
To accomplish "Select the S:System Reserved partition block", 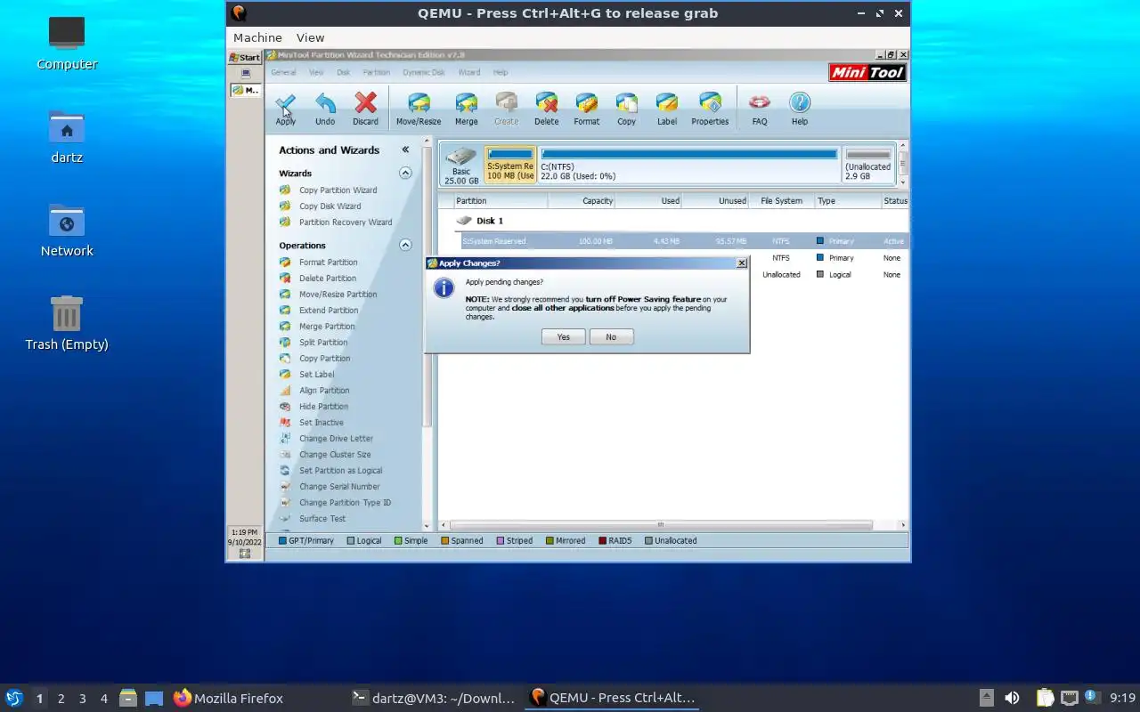I will [x=510, y=166].
